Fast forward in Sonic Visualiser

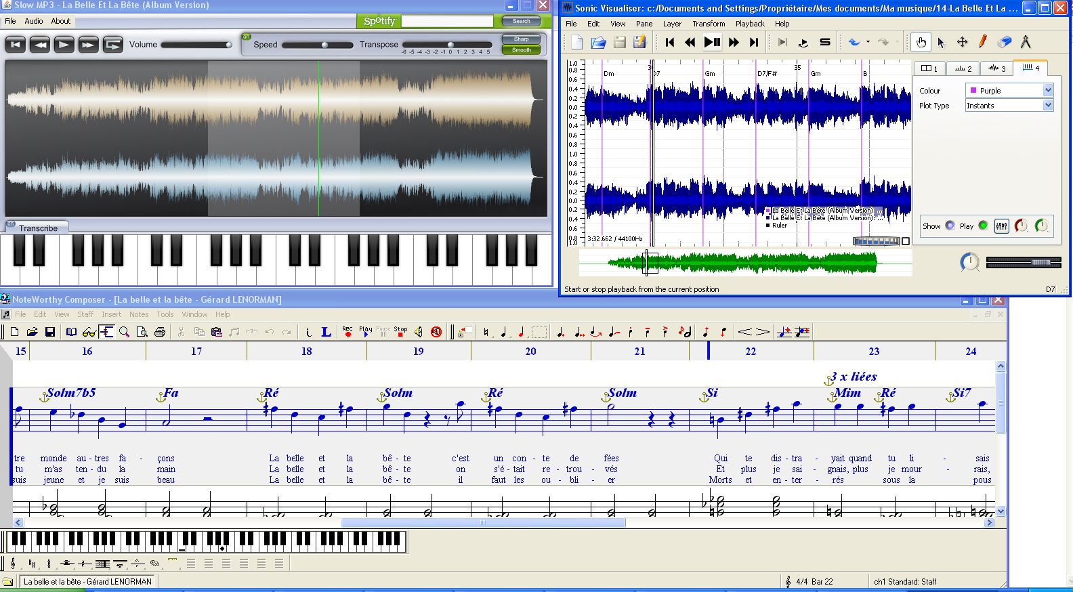[734, 43]
